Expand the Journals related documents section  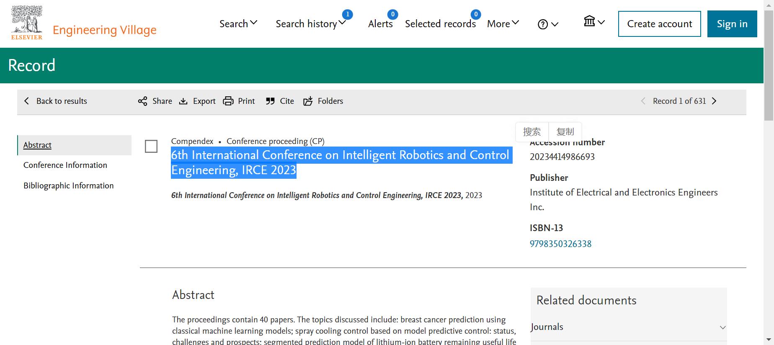click(628, 327)
